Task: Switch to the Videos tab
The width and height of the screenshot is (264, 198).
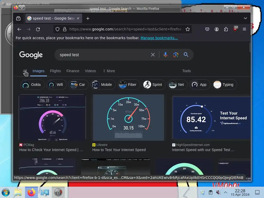Action: (x=90, y=71)
